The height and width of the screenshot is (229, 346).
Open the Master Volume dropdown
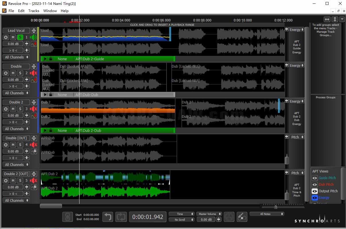point(209,214)
